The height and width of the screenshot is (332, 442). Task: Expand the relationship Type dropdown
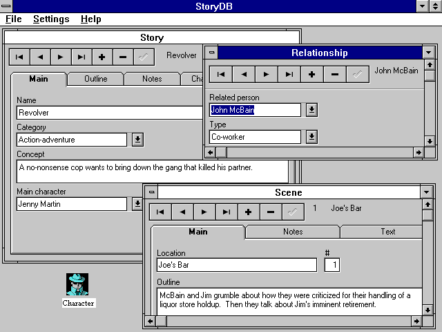point(311,137)
